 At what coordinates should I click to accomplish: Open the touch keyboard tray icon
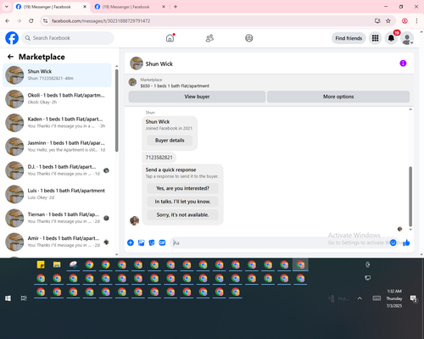(377, 298)
